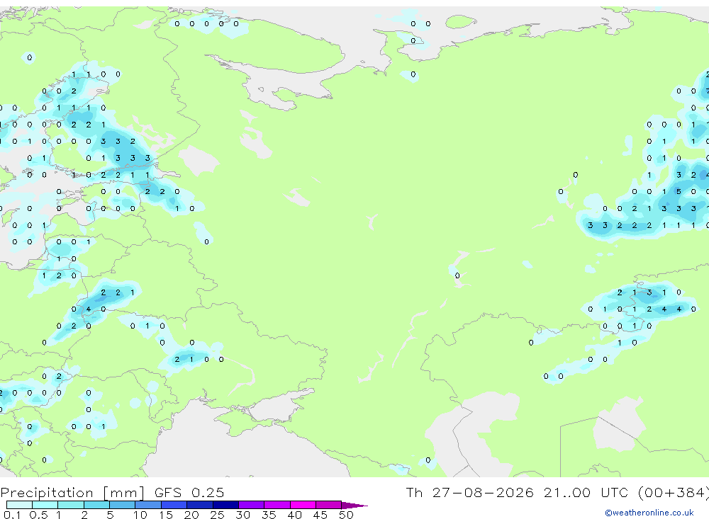709x519 pixels.
Task: Click the "GFS 0.25" model label
Action: [x=189, y=493]
